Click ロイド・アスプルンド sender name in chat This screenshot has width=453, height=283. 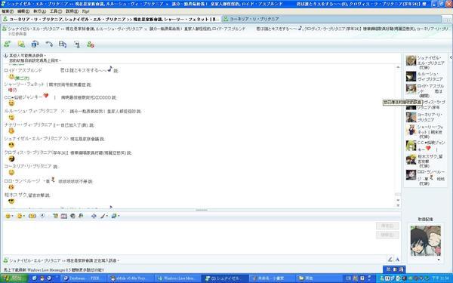pos(23,70)
